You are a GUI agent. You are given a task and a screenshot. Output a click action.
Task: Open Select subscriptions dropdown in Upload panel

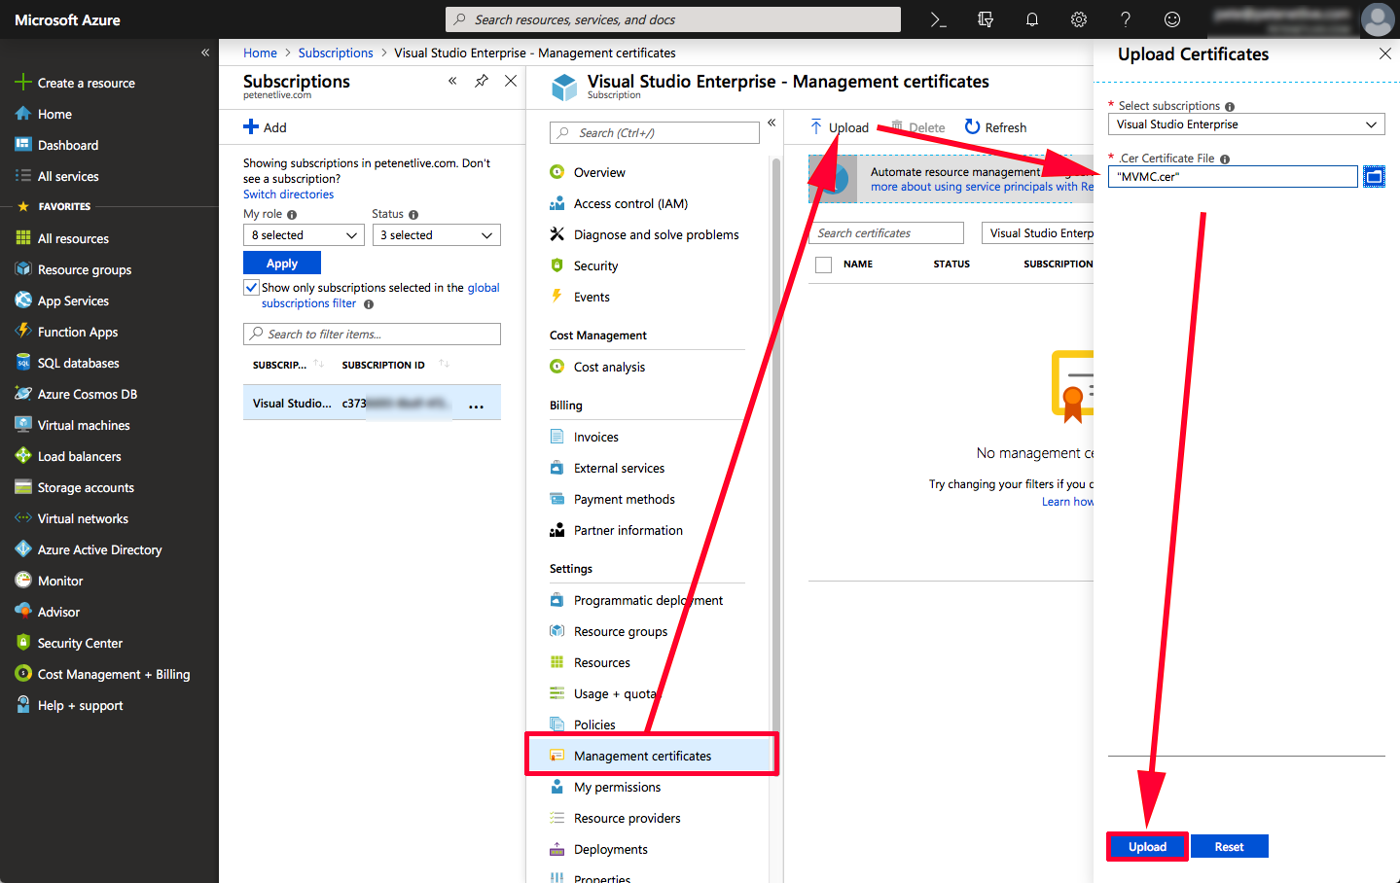[x=1246, y=124]
